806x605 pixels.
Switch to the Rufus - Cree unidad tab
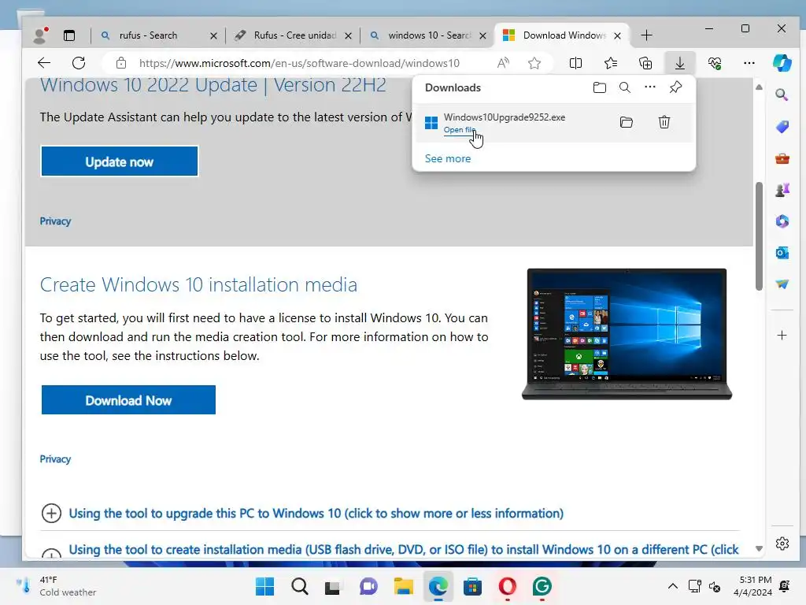coord(294,35)
